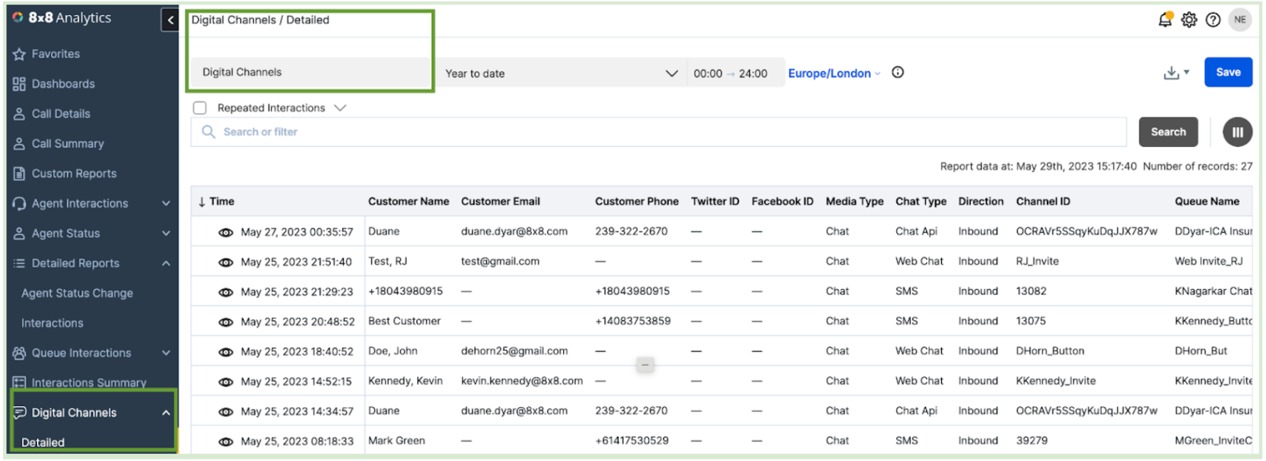Click the Save button
The height and width of the screenshot is (461, 1266).
(x=1228, y=72)
